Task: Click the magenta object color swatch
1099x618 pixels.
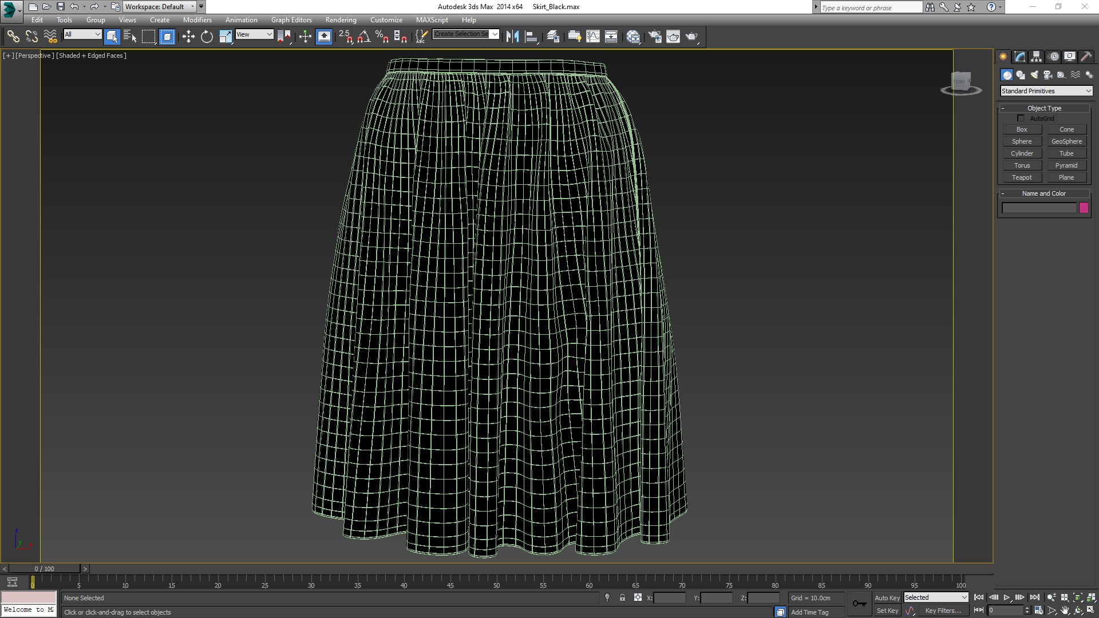Action: (1084, 208)
